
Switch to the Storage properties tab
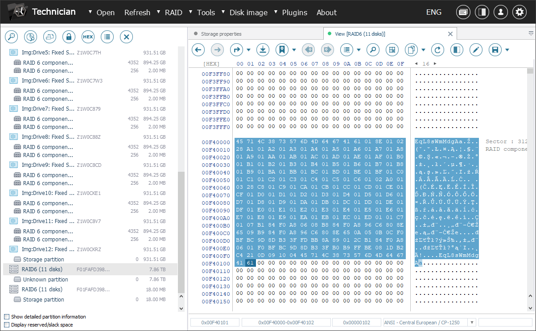click(x=221, y=34)
